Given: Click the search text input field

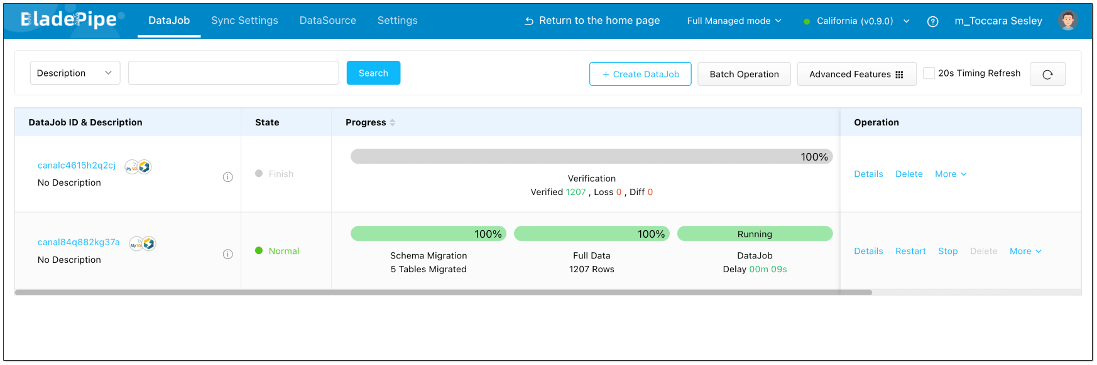Looking at the screenshot, I should (x=233, y=73).
